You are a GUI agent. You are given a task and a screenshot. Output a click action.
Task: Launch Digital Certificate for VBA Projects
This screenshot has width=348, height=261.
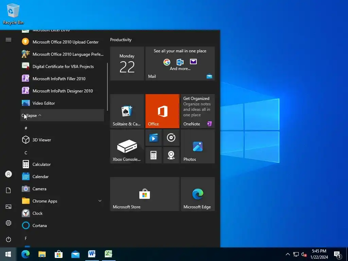point(62,66)
